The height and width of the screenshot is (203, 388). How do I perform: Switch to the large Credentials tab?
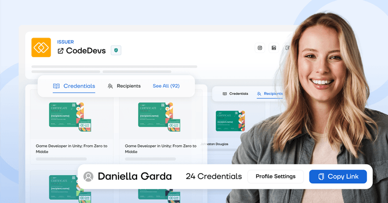coord(74,86)
